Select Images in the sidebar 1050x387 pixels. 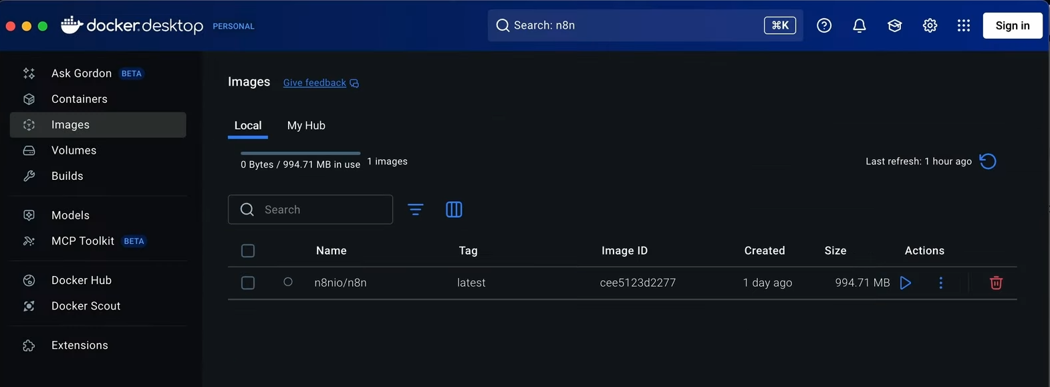[x=98, y=125]
